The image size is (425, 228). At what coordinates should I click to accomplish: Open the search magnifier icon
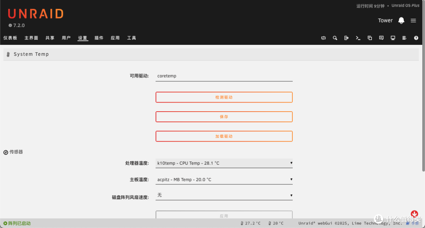point(335,38)
